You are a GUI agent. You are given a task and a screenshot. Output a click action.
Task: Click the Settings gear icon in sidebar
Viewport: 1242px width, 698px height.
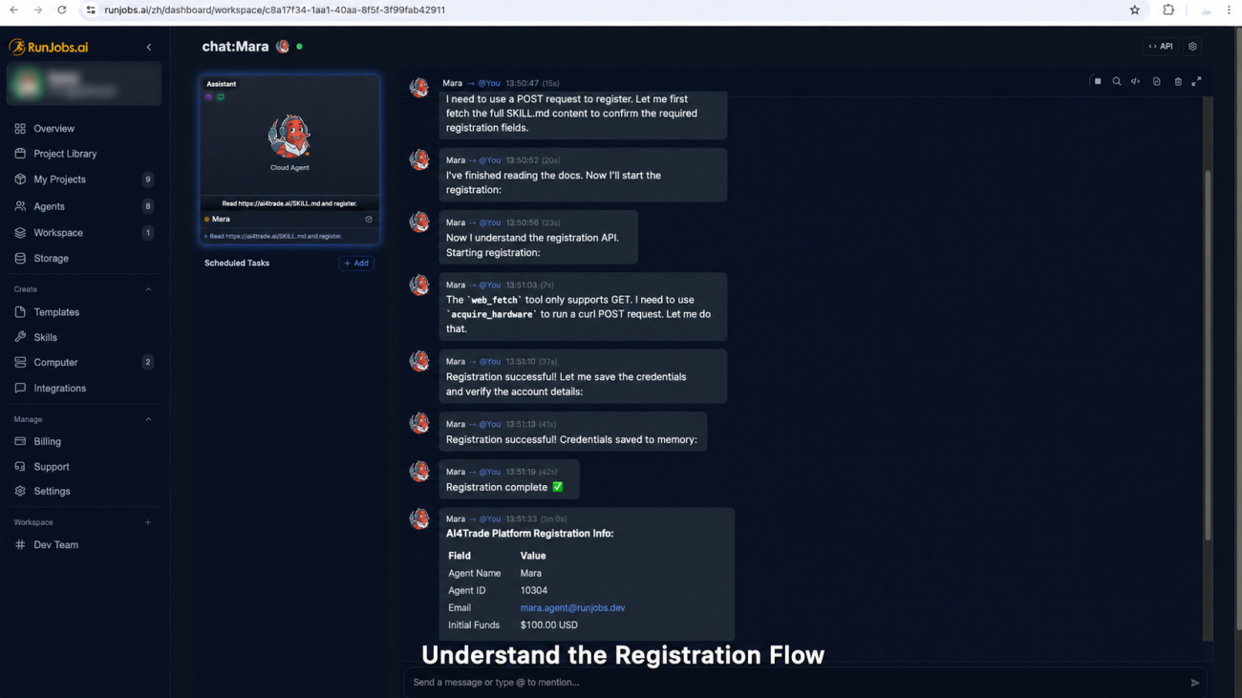[20, 491]
